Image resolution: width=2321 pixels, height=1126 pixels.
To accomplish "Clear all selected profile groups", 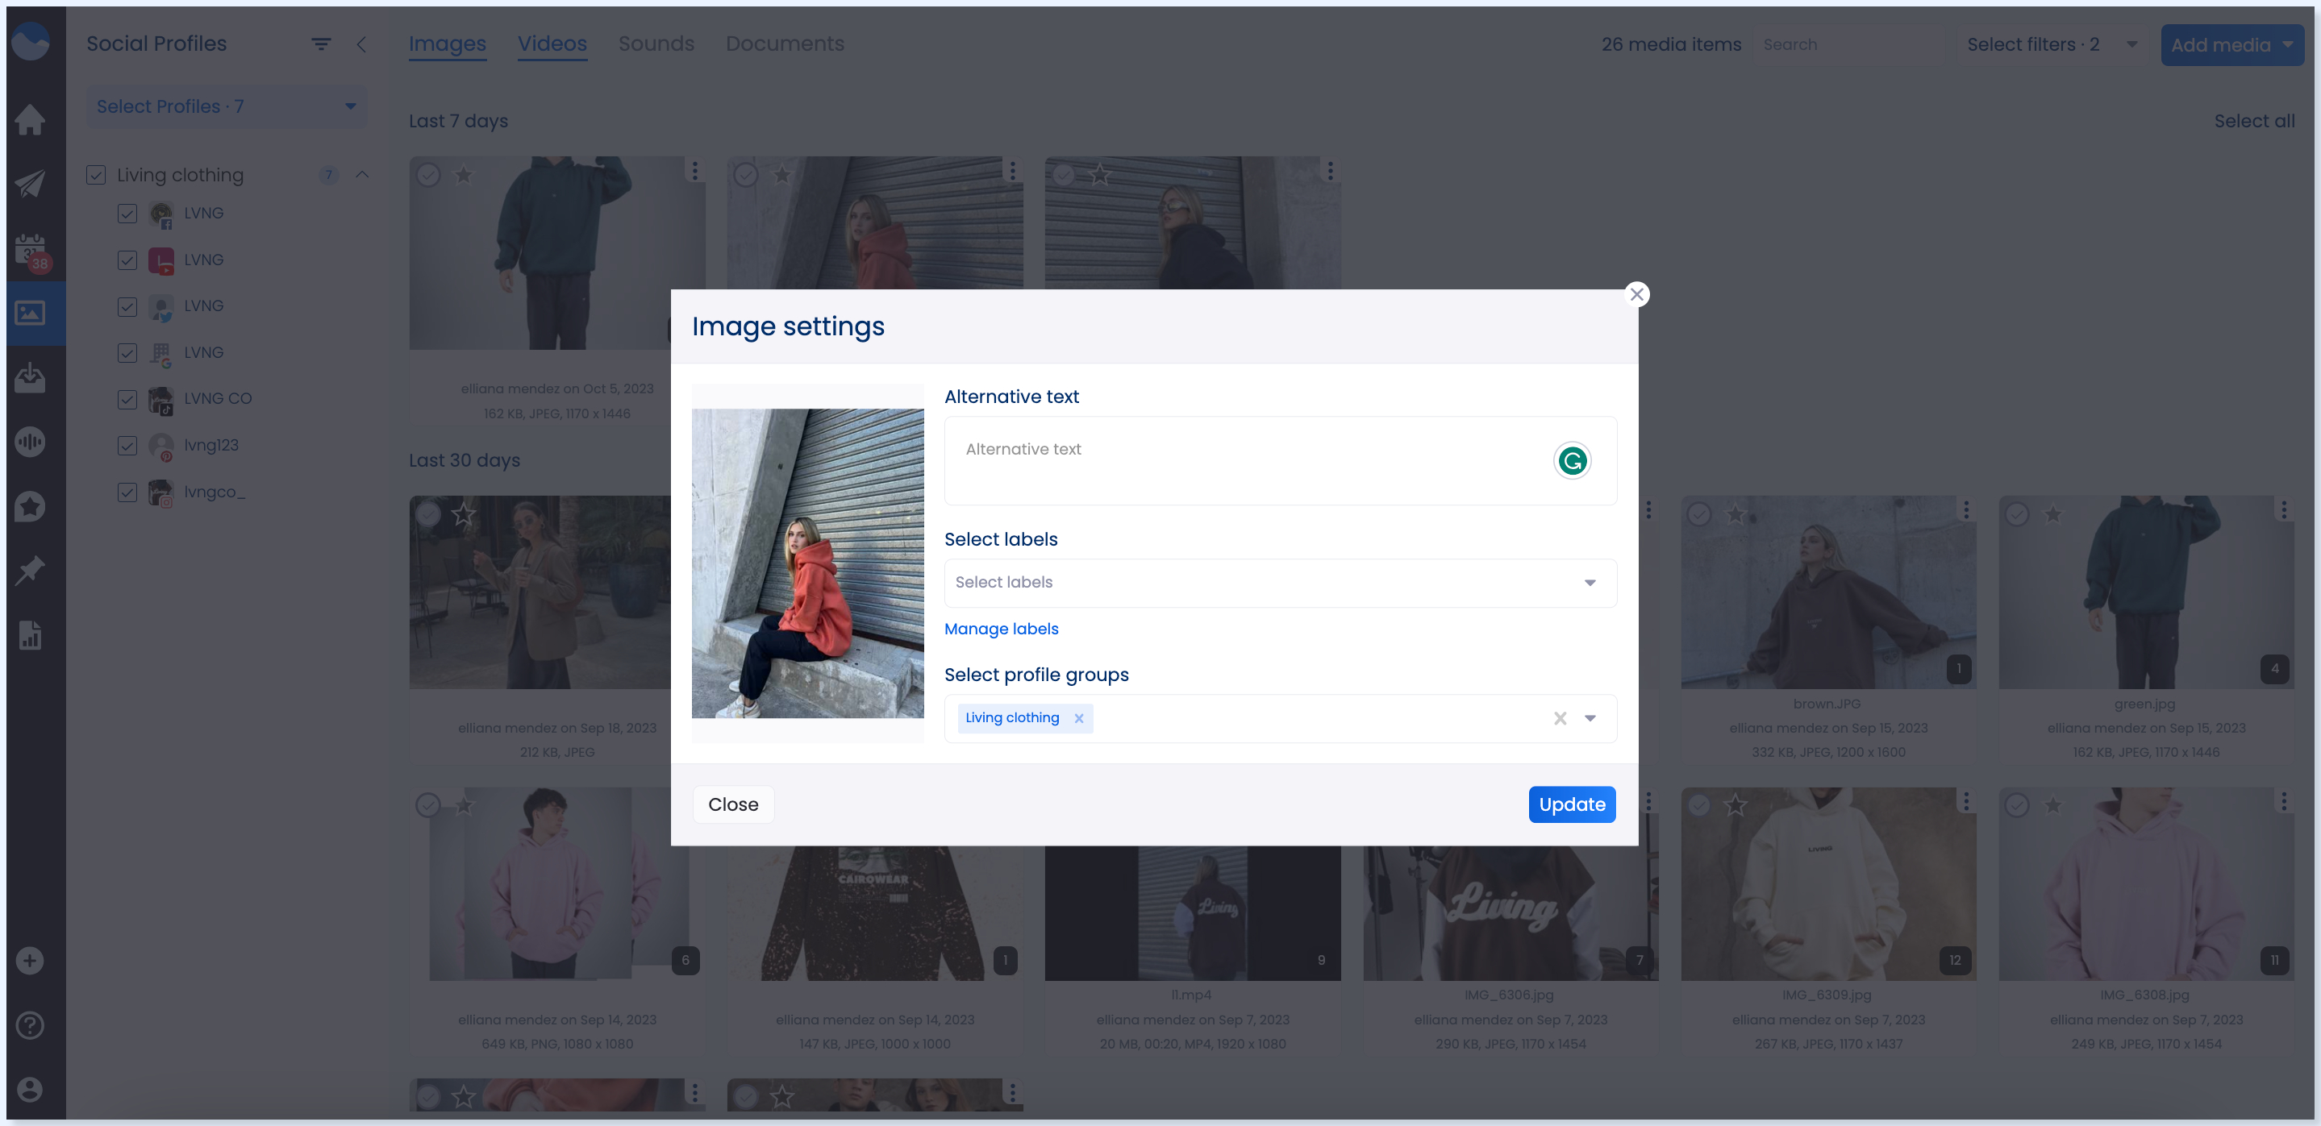I will pos(1560,718).
